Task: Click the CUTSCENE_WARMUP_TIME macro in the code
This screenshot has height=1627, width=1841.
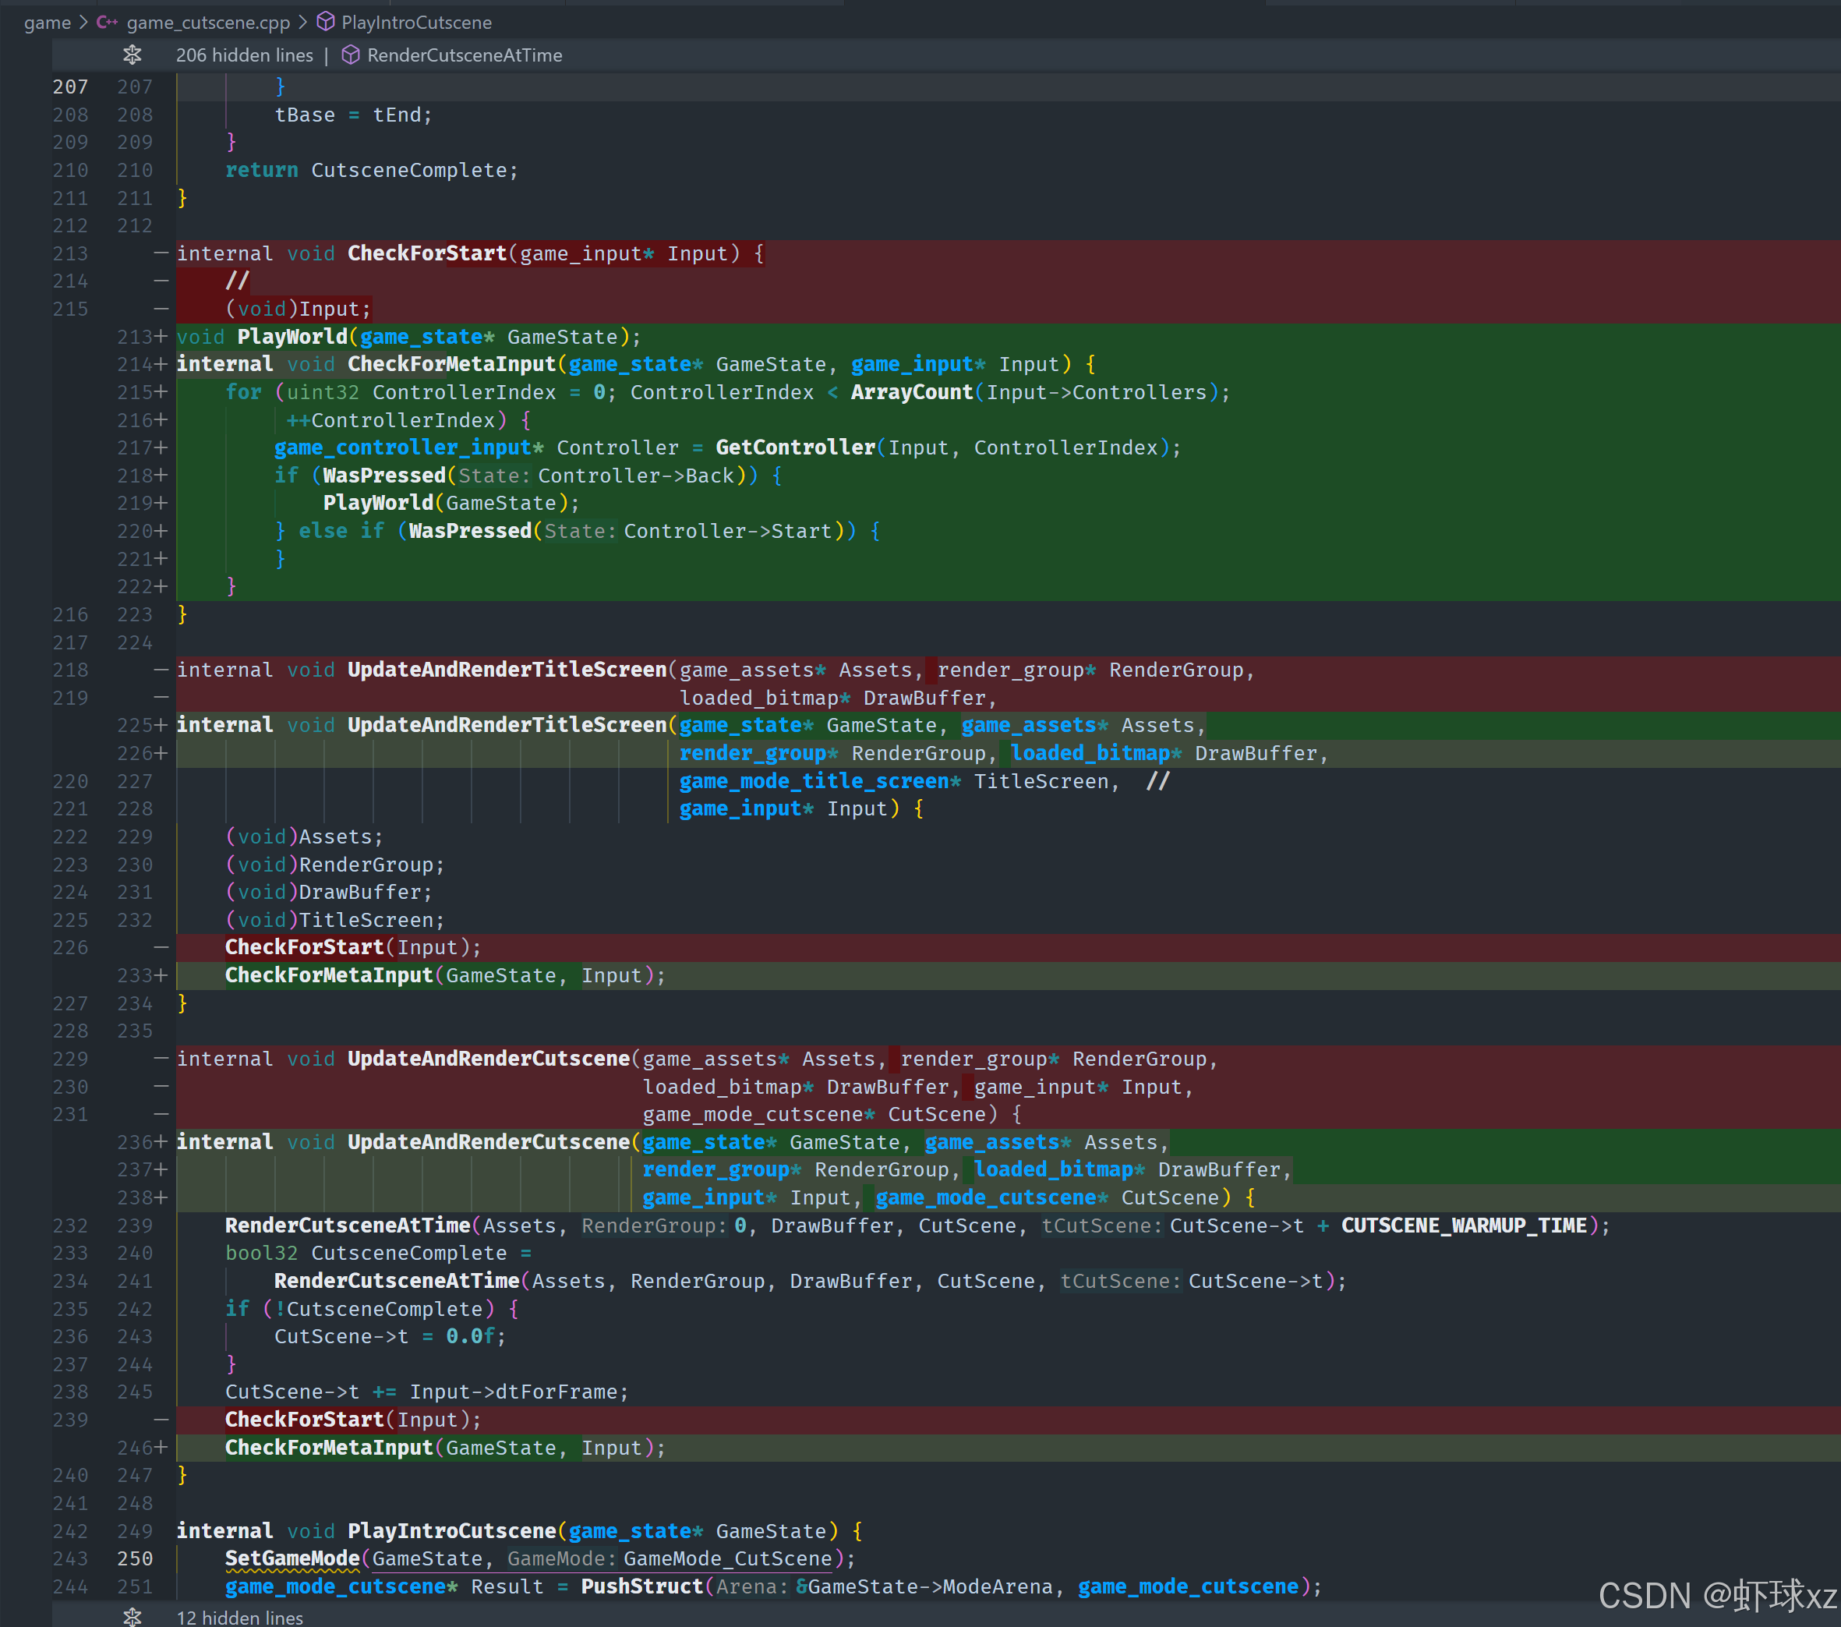Action: click(1463, 1226)
